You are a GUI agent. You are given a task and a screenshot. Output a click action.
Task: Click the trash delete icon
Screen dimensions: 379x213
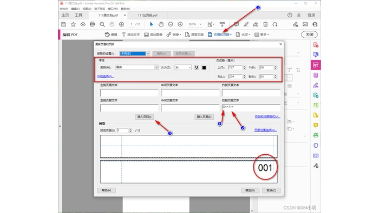(265, 24)
